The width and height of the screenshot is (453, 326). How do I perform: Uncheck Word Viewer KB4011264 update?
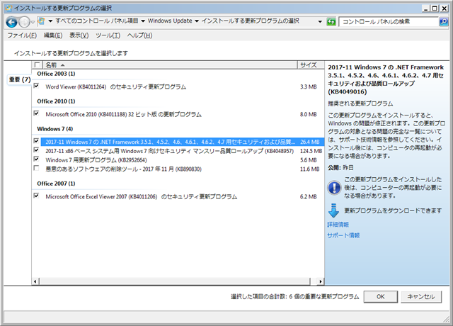(36, 86)
